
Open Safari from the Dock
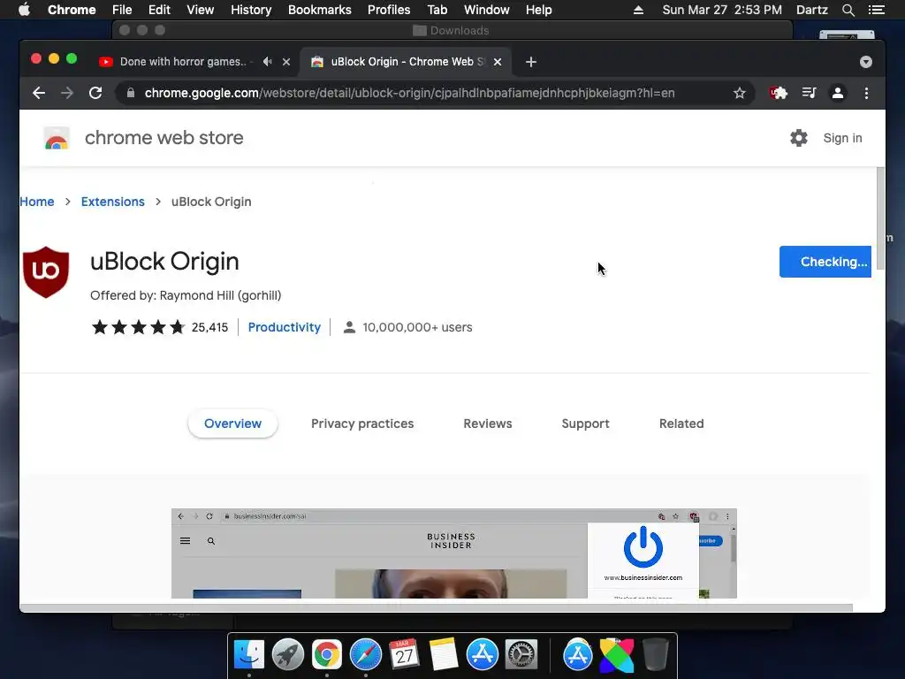coord(365,654)
